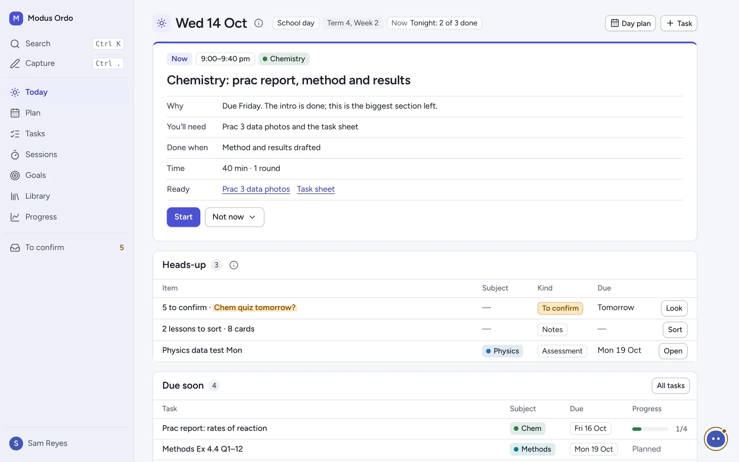Open Search from the sidebar
This screenshot has height=462, width=739.
click(67, 43)
